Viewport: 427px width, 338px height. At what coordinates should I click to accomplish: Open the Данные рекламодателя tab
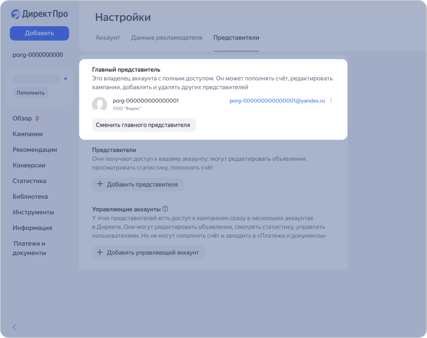coord(167,37)
